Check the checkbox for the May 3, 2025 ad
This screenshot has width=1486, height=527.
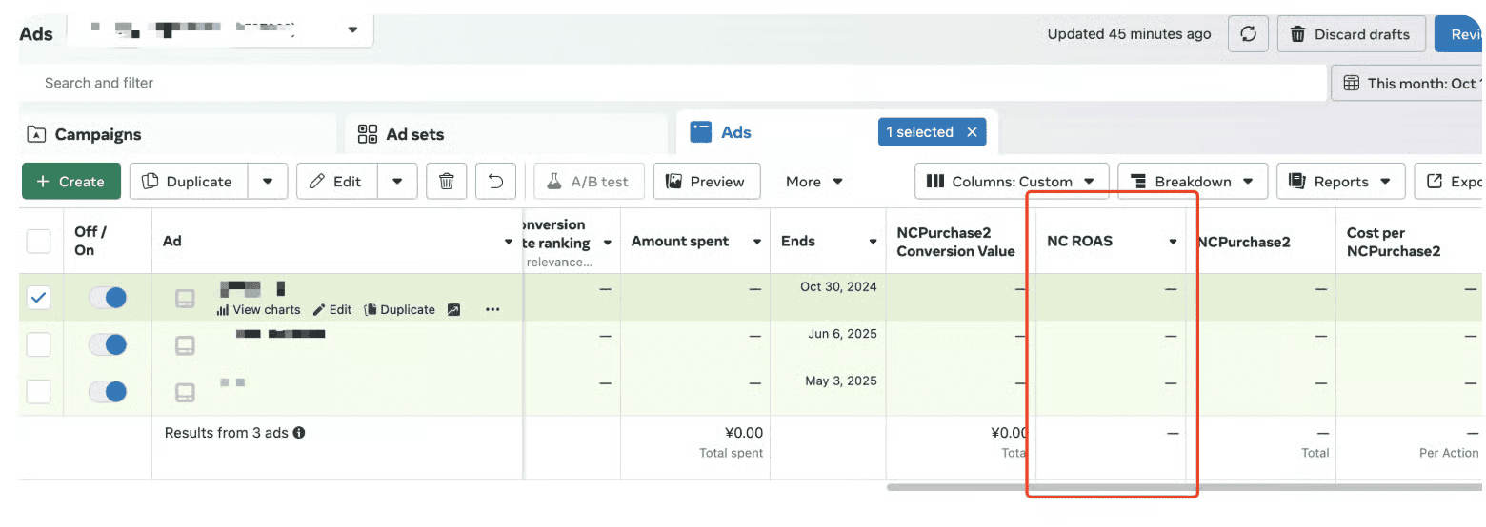pos(38,391)
